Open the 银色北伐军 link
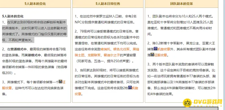 tap(121, 49)
